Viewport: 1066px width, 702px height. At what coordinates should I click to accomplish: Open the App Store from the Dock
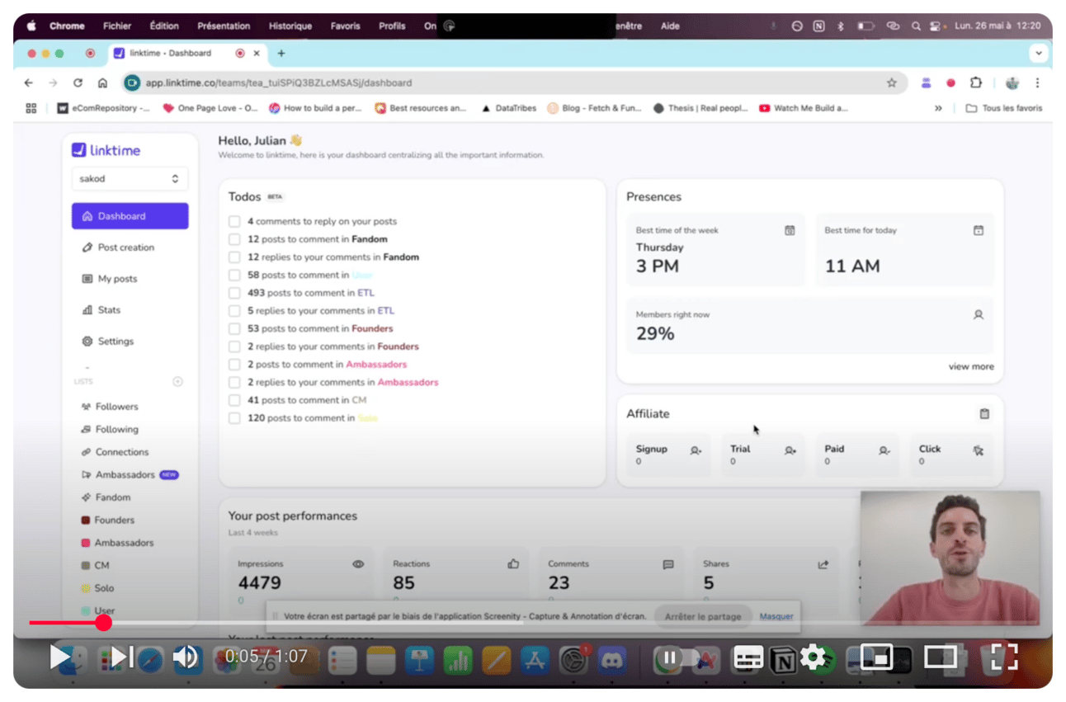click(x=535, y=661)
